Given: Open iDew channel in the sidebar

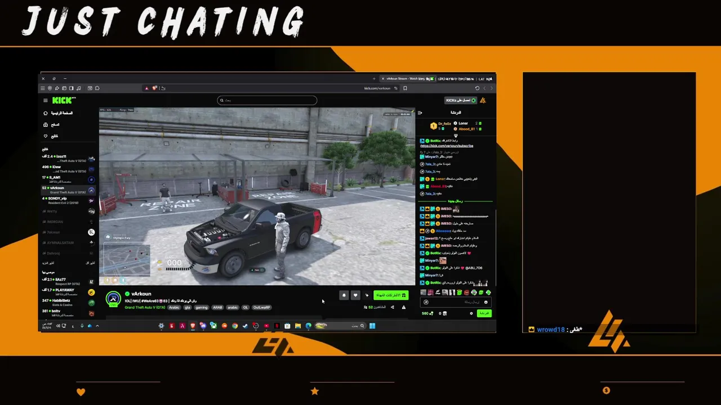Looking at the screenshot, I should click(68, 169).
